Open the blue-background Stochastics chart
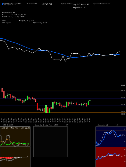The width and height of the screenshot is (126, 167). pos(110,137)
